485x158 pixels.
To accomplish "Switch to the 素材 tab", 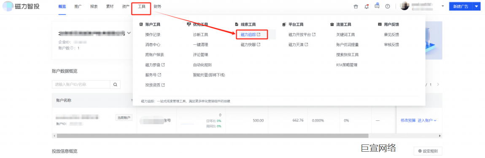I will (110, 6).
